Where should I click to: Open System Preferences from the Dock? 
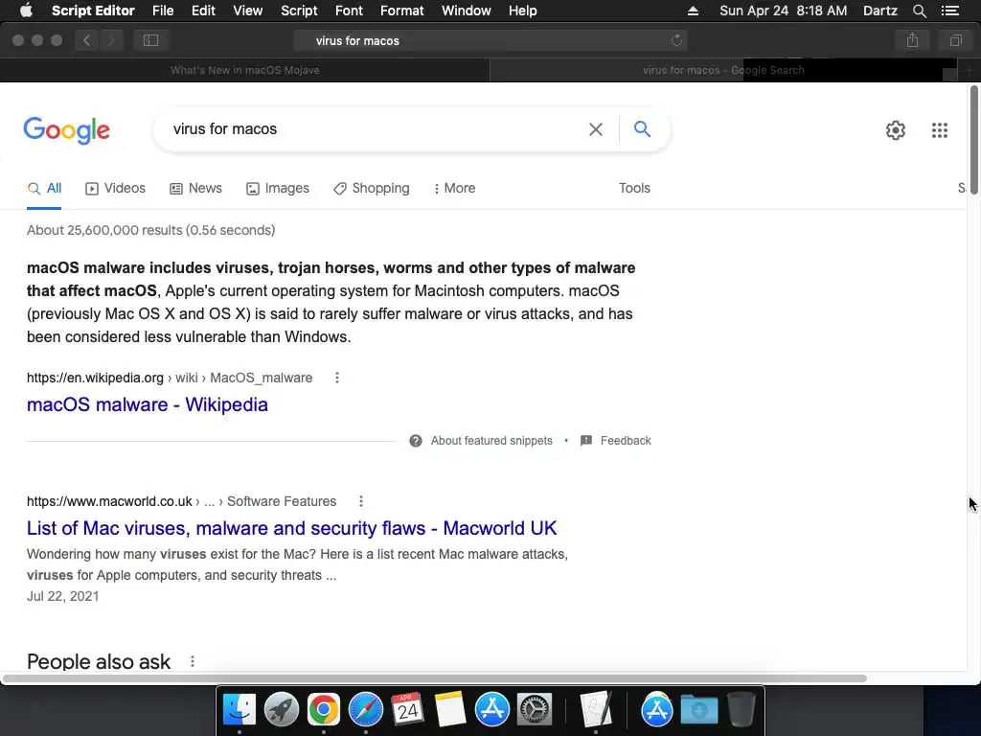[x=534, y=709]
